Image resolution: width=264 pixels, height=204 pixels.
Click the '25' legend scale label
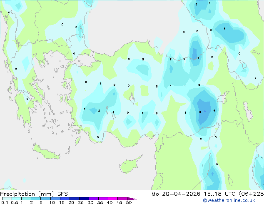point(81,202)
